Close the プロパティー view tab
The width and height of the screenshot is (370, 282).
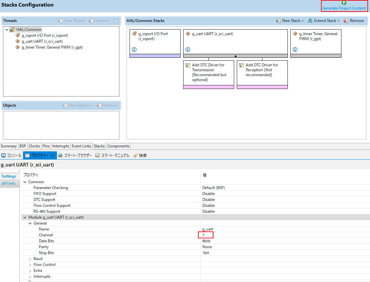[52, 156]
